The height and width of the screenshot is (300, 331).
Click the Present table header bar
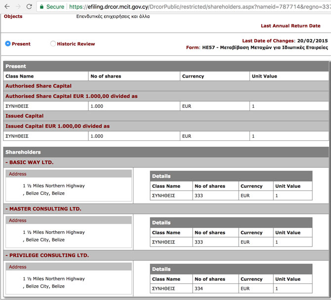(x=166, y=66)
